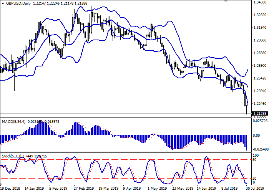The height and width of the screenshot is (192, 269).
Task: Select the 27 Feb 2019 date label
Action: coord(84,189)
